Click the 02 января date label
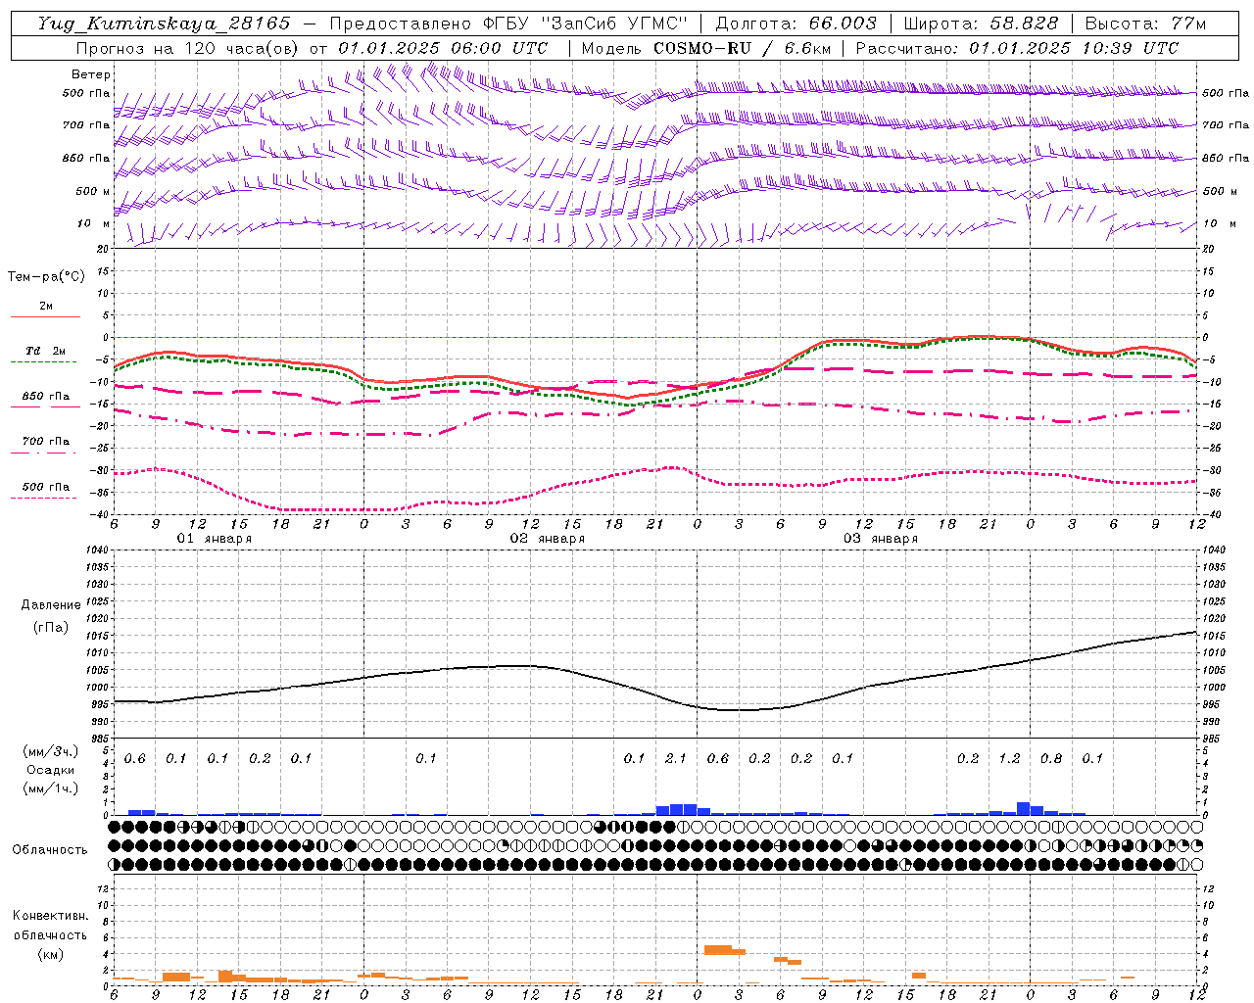The height and width of the screenshot is (1003, 1254). 547,539
